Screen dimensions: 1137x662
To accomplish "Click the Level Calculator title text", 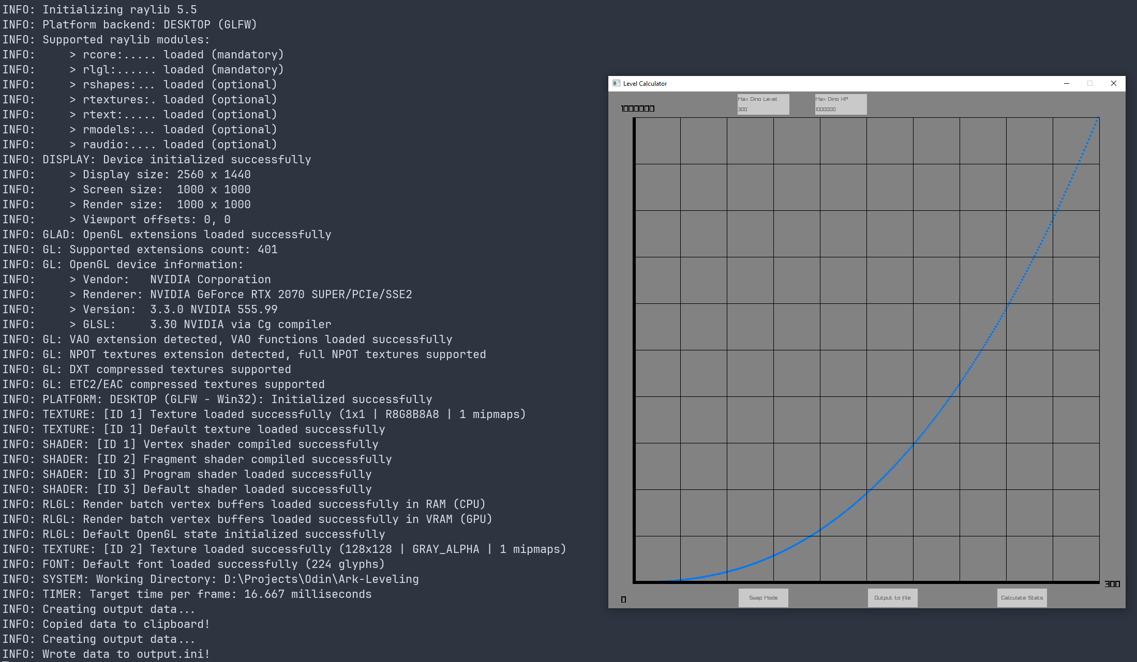I will click(x=645, y=84).
